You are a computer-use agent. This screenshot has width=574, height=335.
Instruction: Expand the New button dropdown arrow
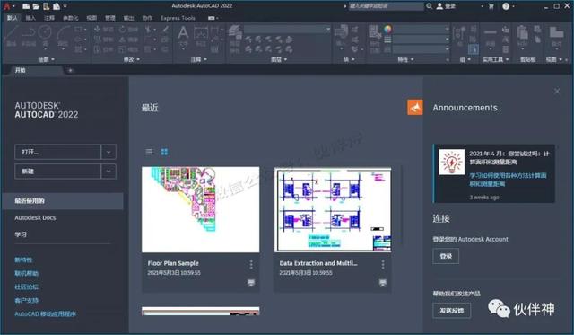(109, 172)
